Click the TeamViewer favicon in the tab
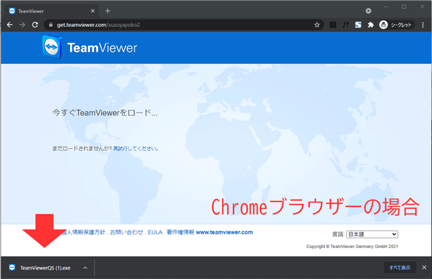The height and width of the screenshot is (279, 432). 12,11
